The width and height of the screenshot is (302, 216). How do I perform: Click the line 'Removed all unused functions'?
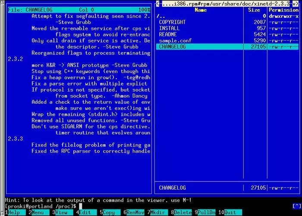pos(91,121)
